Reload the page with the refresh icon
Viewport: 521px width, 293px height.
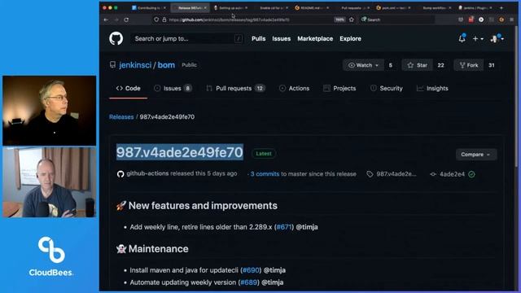tap(127, 20)
